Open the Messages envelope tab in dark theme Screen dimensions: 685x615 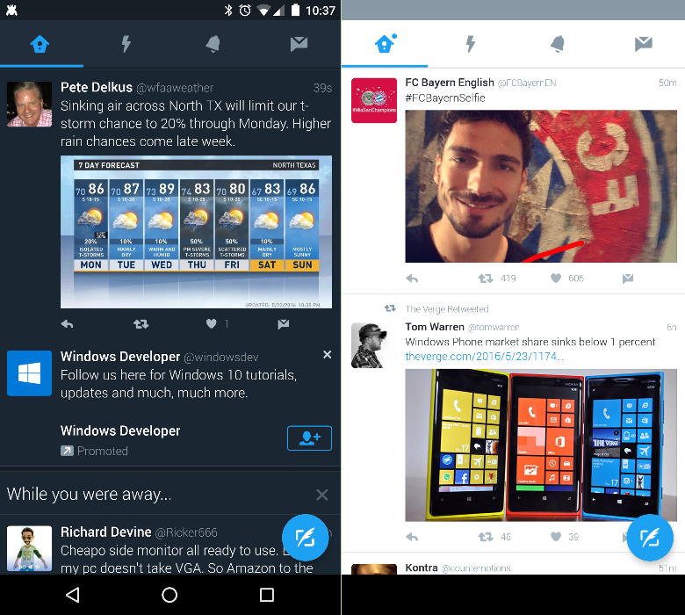[x=299, y=44]
